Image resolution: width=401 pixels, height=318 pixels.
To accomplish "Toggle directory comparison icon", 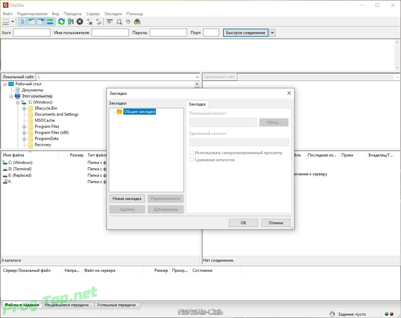I will 119,22.
